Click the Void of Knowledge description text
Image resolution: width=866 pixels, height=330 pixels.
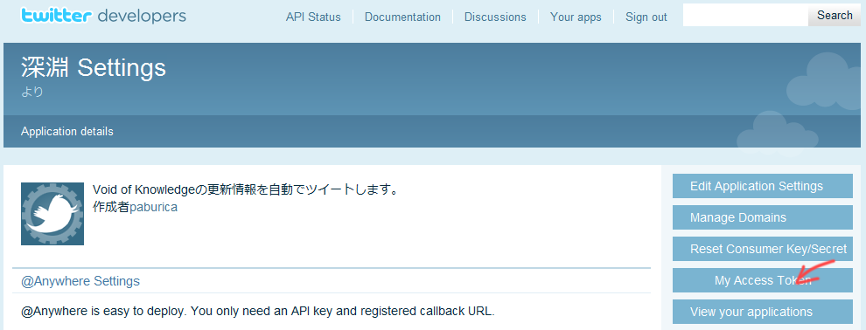[x=246, y=190]
